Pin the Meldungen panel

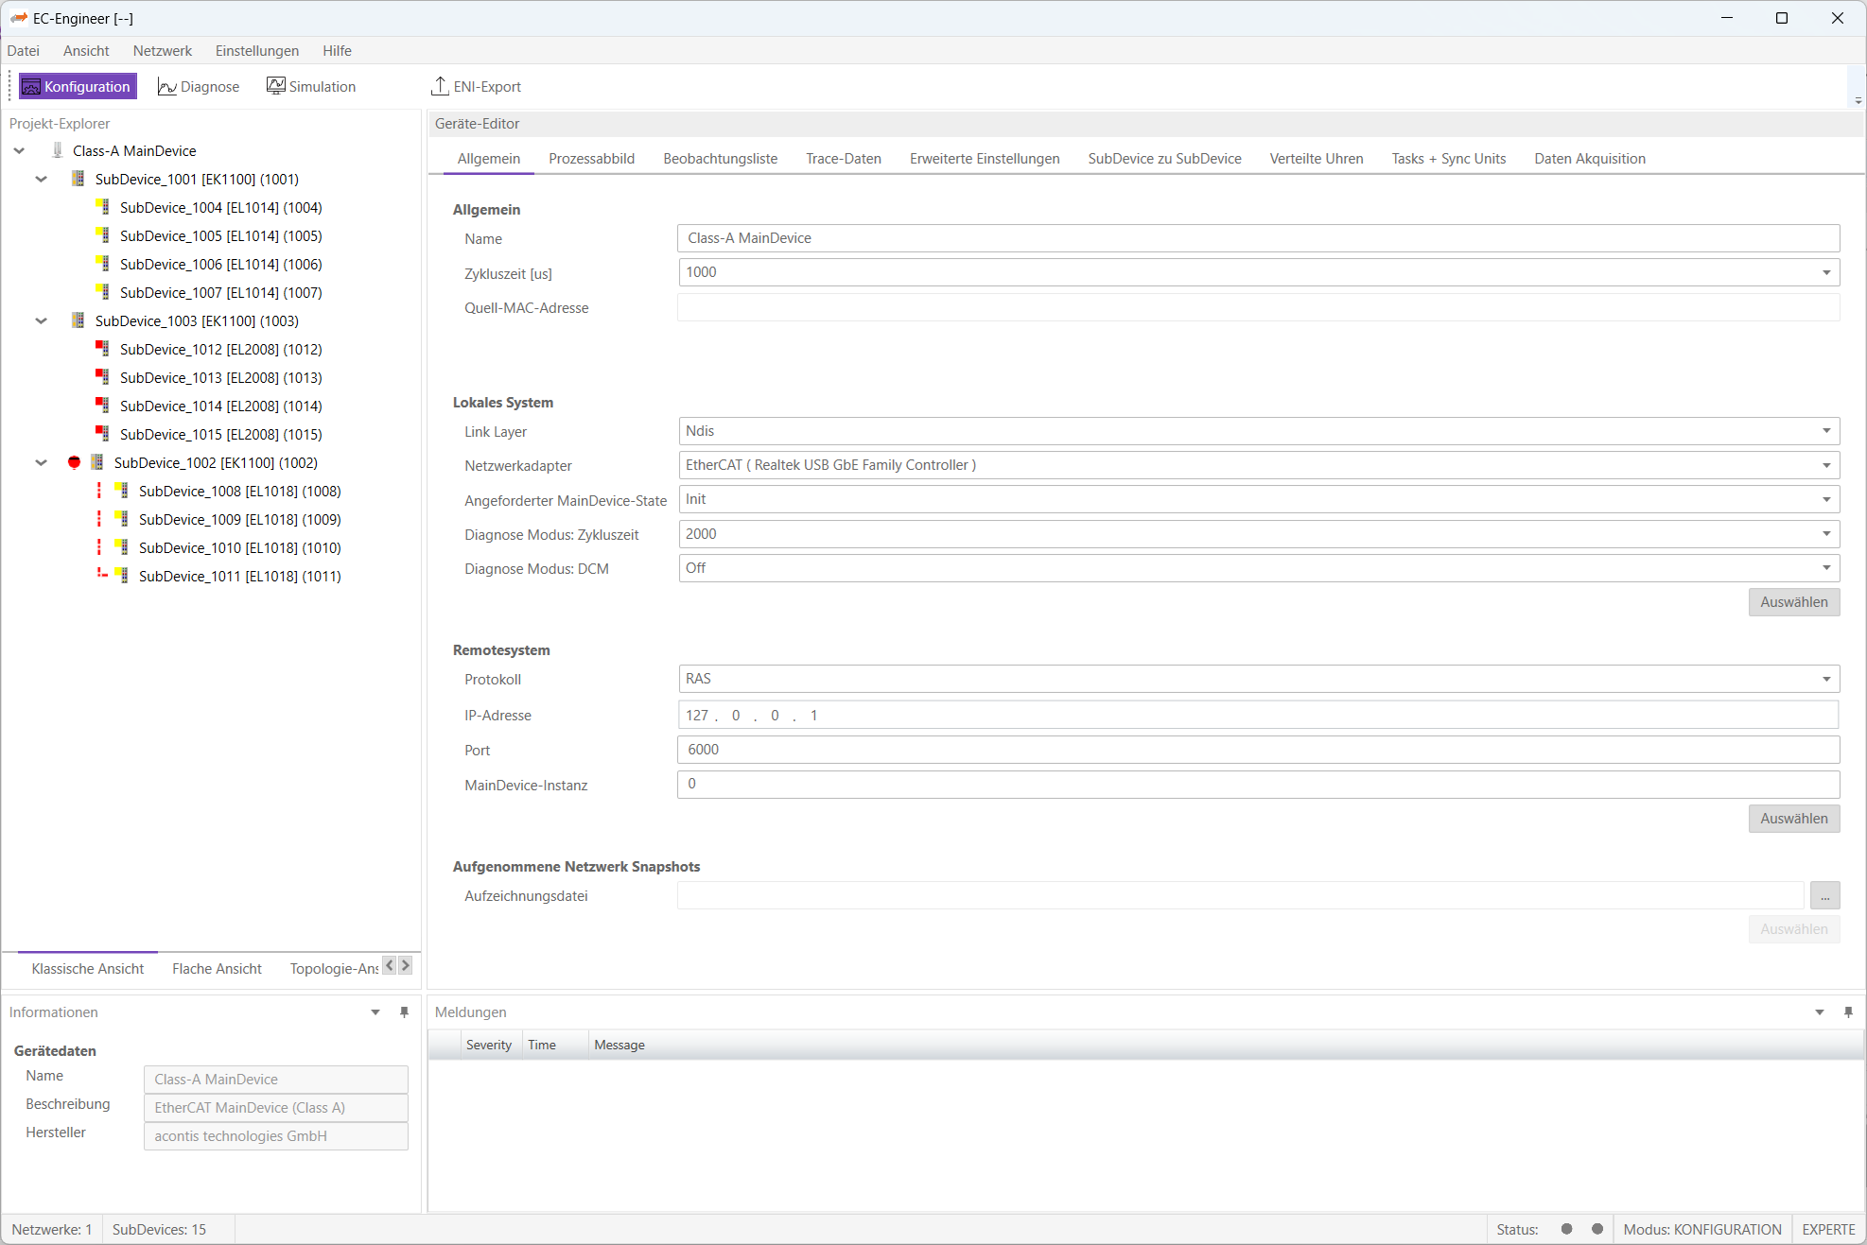pyautogui.click(x=1848, y=1012)
